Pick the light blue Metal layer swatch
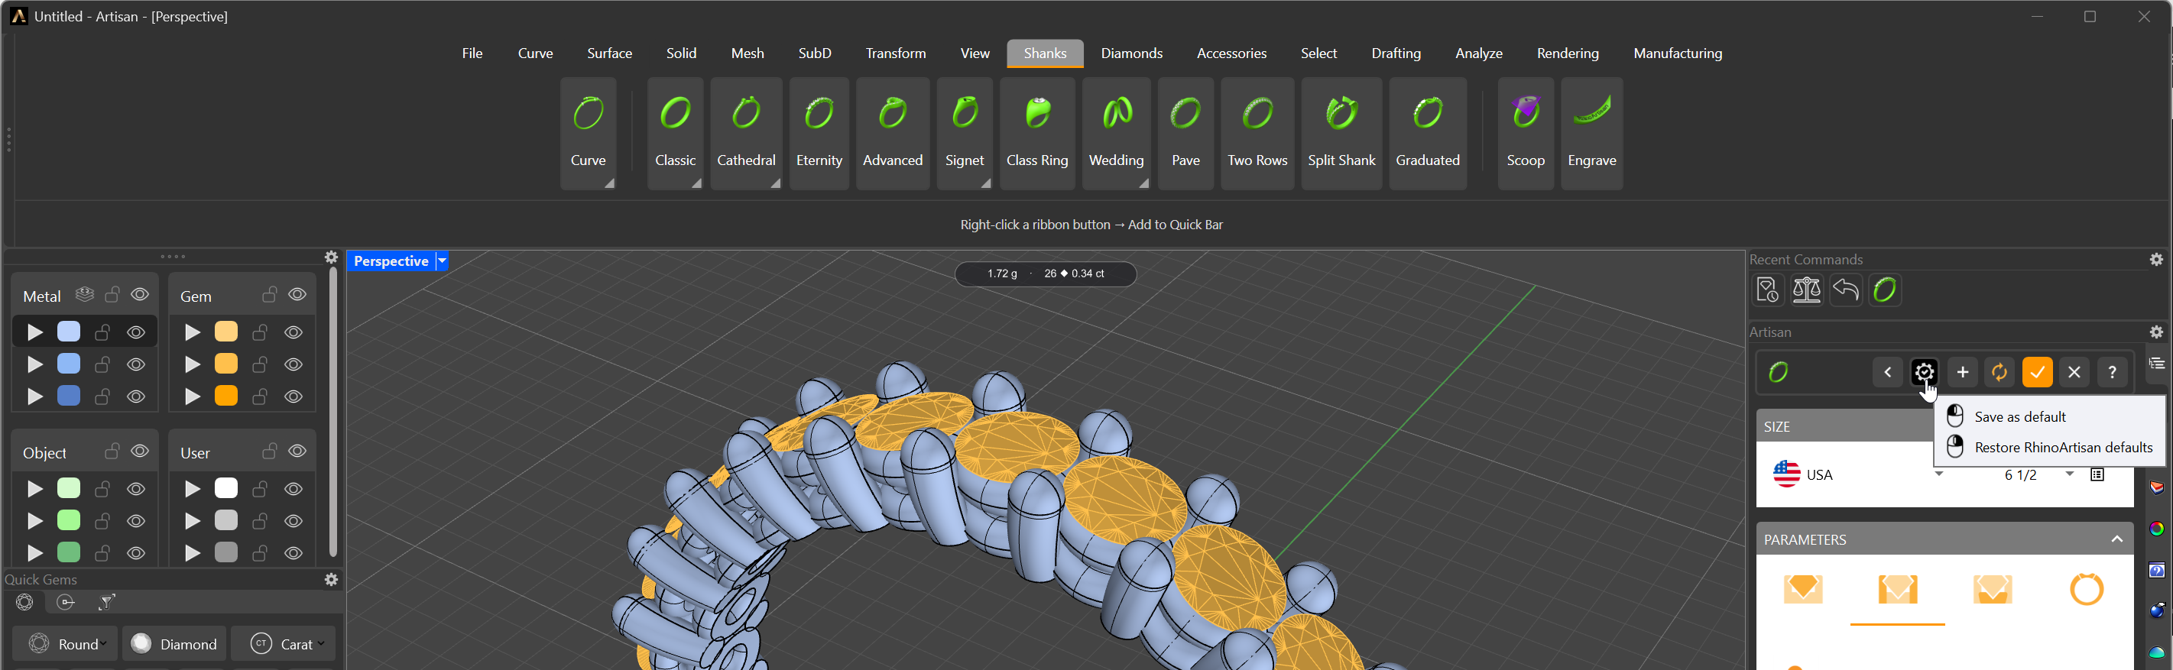The height and width of the screenshot is (670, 2173). [x=68, y=332]
